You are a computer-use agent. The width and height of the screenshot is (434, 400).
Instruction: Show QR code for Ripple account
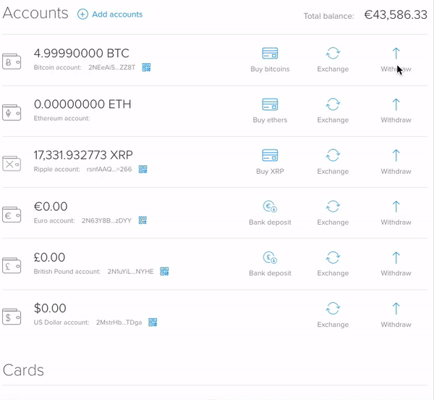click(142, 169)
